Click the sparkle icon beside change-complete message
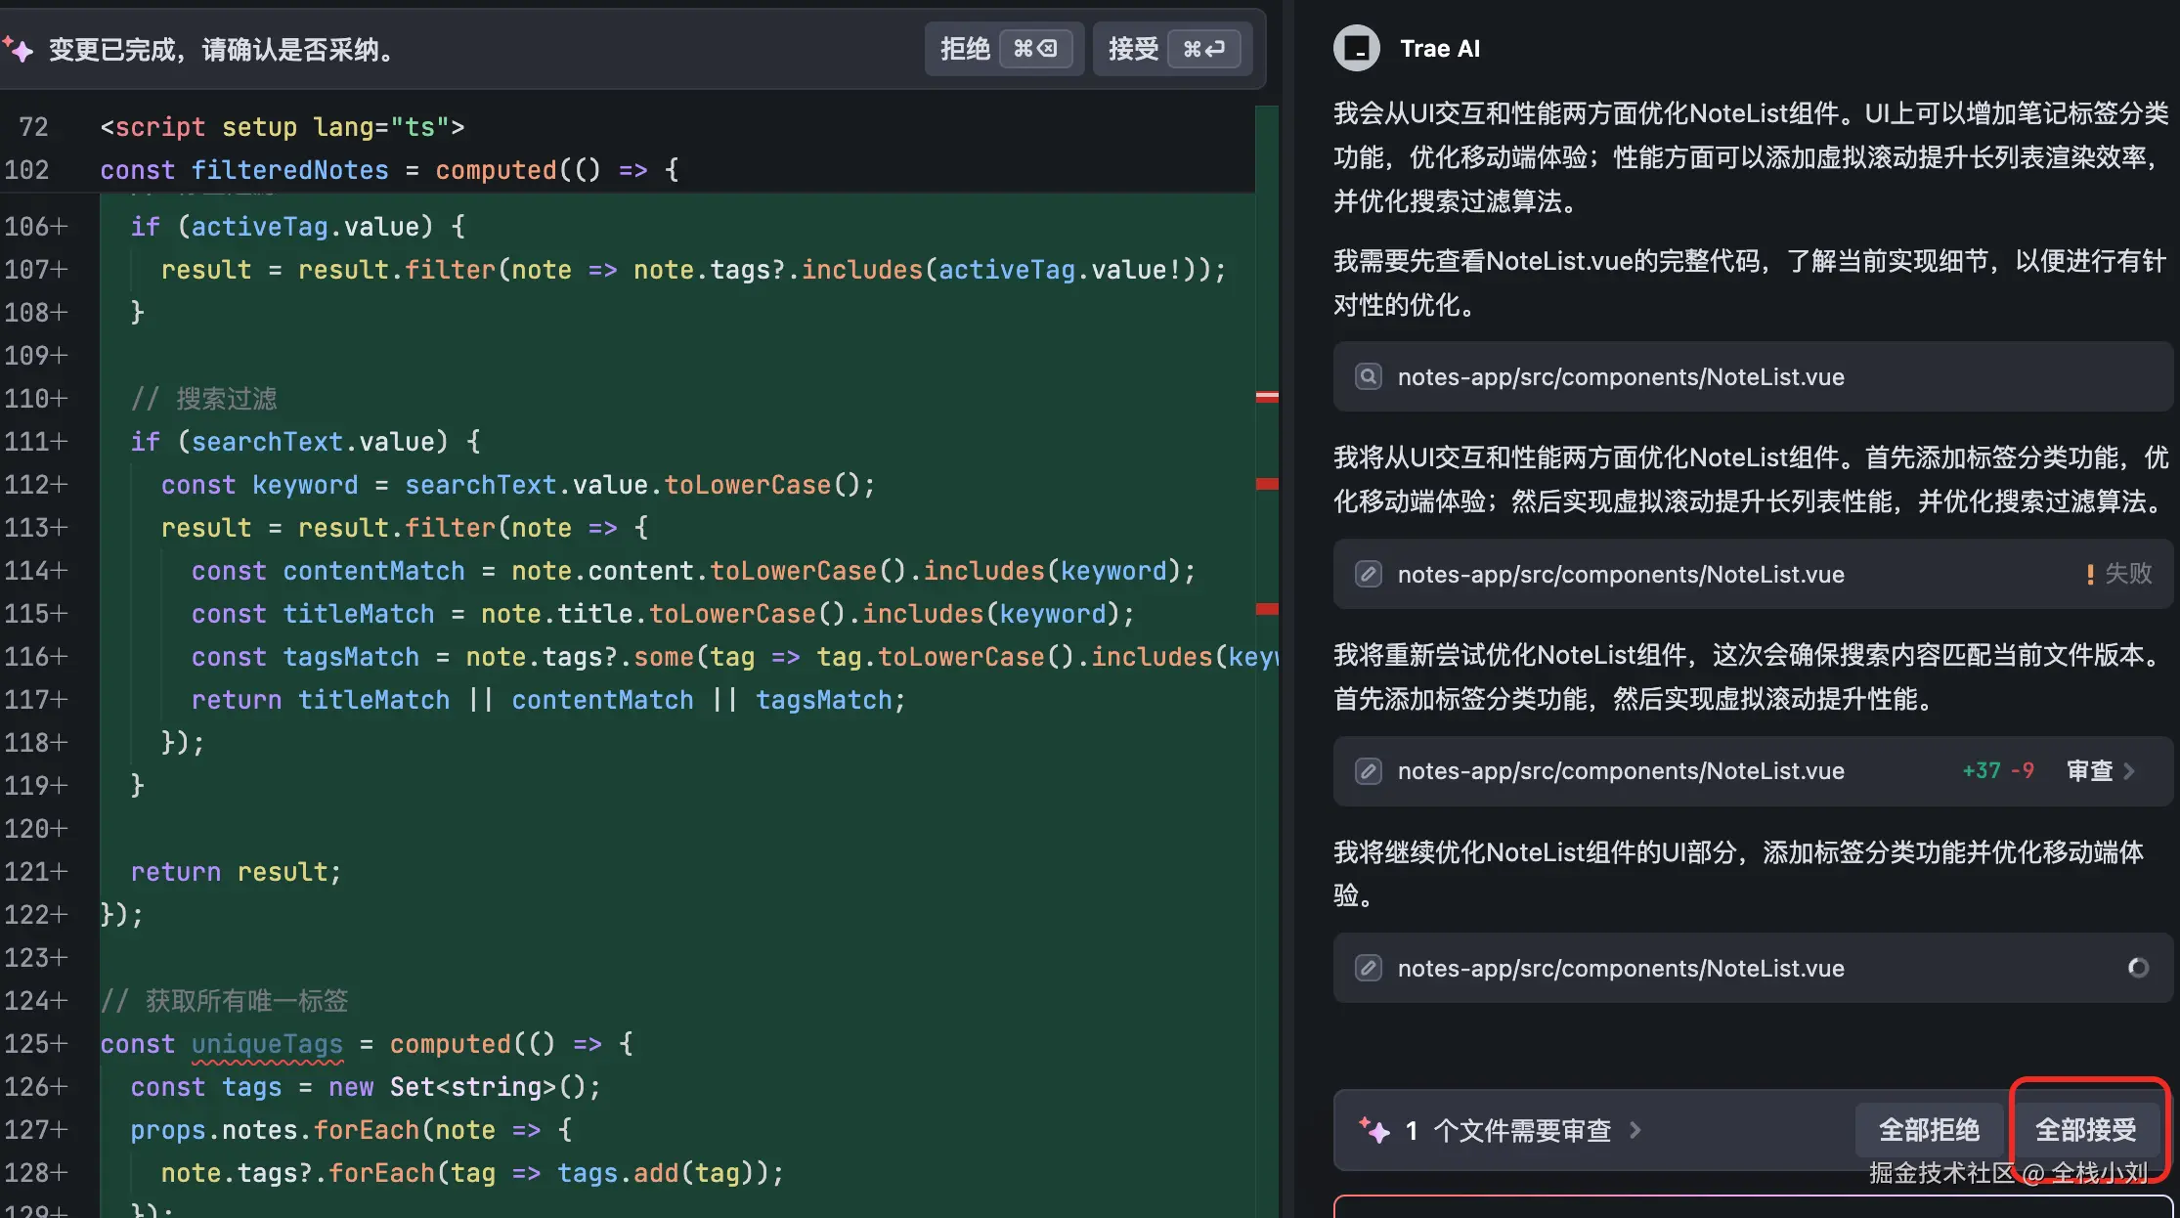 (x=19, y=49)
